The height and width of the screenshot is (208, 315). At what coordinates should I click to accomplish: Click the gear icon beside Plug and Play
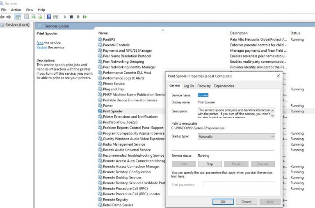pyautogui.click(x=100, y=89)
